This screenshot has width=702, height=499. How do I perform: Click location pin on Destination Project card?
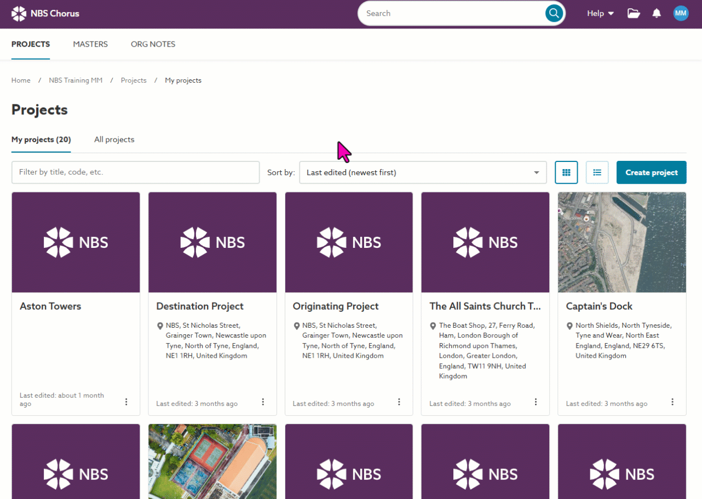point(160,326)
